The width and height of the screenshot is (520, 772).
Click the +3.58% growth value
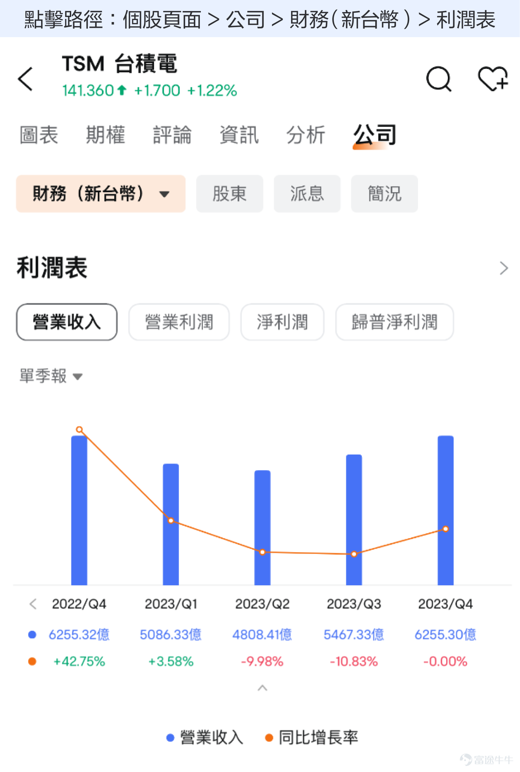point(171,661)
